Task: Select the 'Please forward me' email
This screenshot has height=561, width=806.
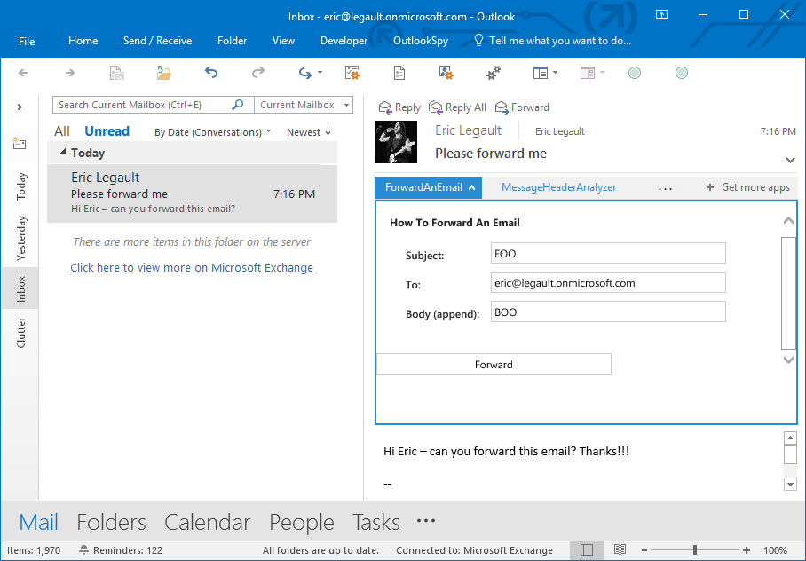Action: click(x=193, y=194)
